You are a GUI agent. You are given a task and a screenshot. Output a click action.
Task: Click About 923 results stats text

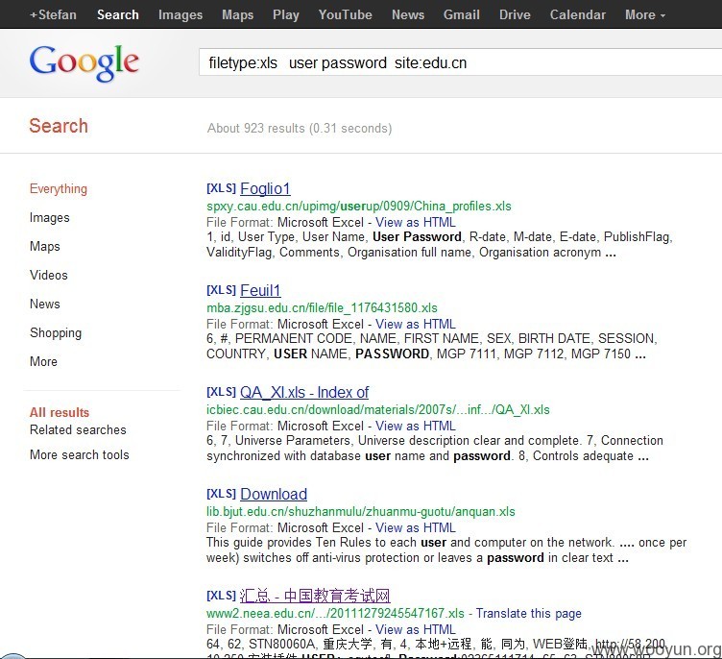coord(300,128)
